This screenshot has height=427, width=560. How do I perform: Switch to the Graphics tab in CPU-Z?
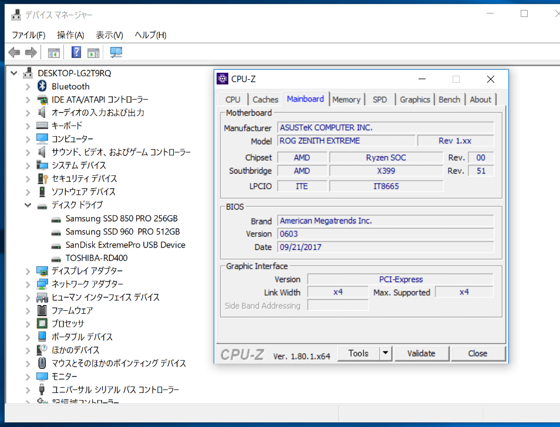415,100
